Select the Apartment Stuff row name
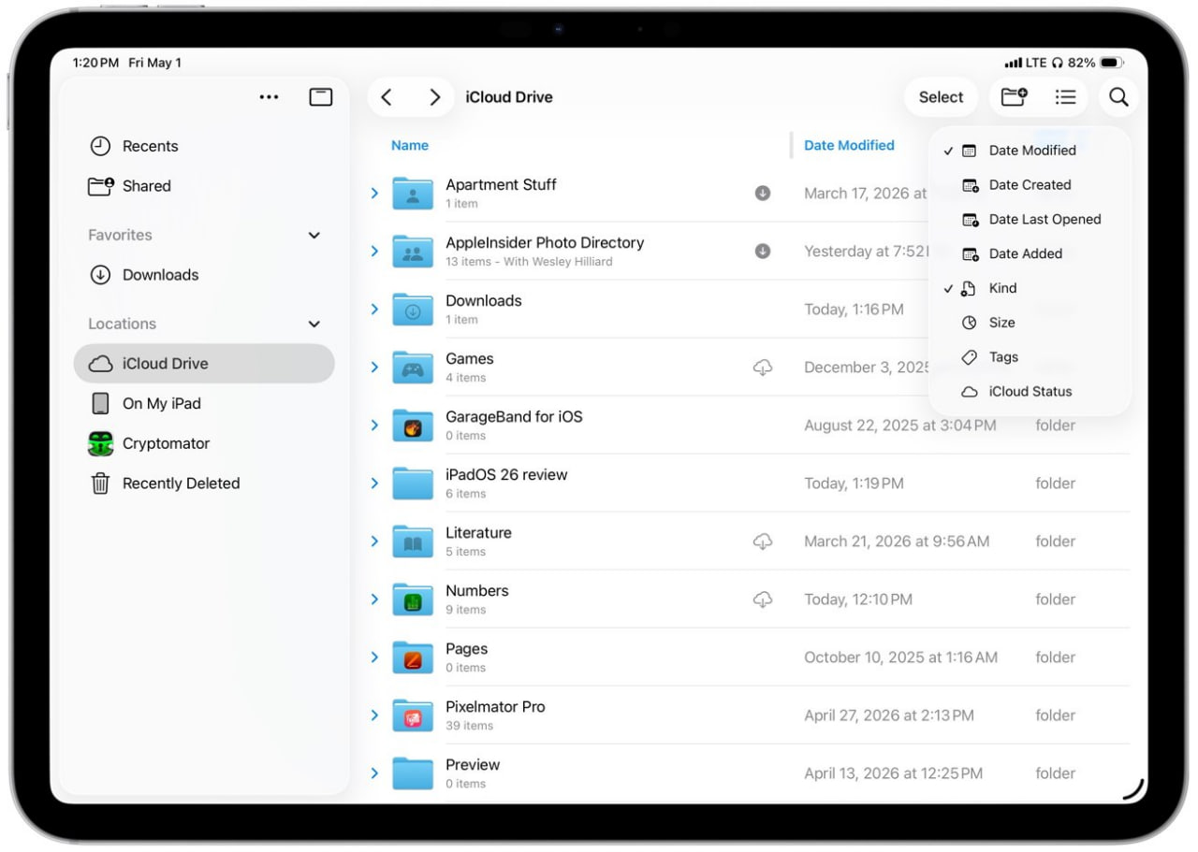 point(501,184)
